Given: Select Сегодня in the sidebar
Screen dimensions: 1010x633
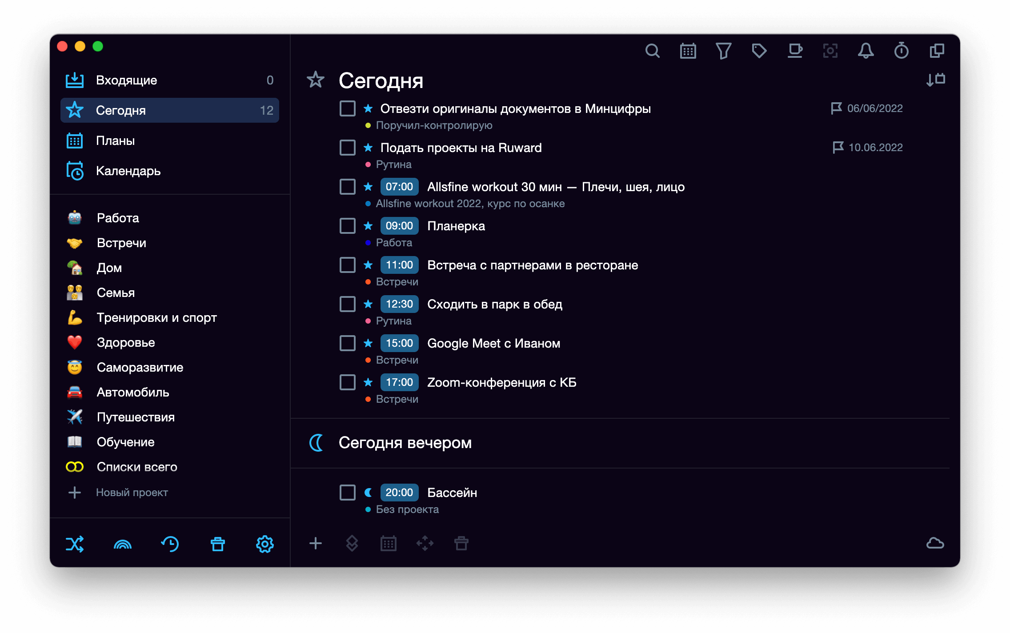Looking at the screenshot, I should (170, 110).
